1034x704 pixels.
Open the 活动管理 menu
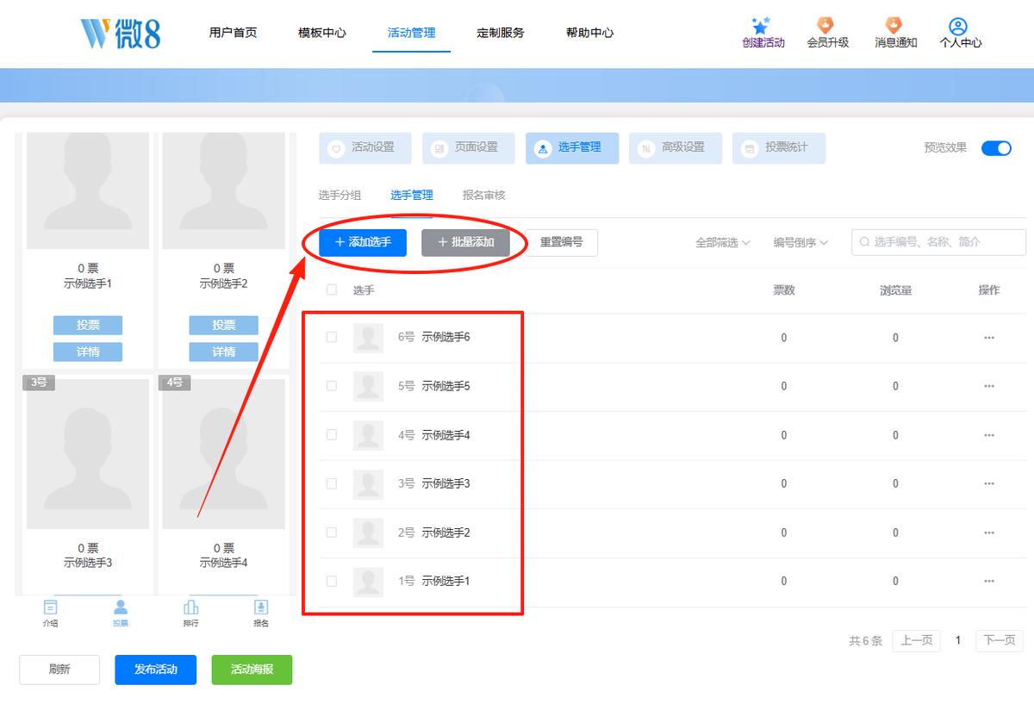[x=411, y=33]
